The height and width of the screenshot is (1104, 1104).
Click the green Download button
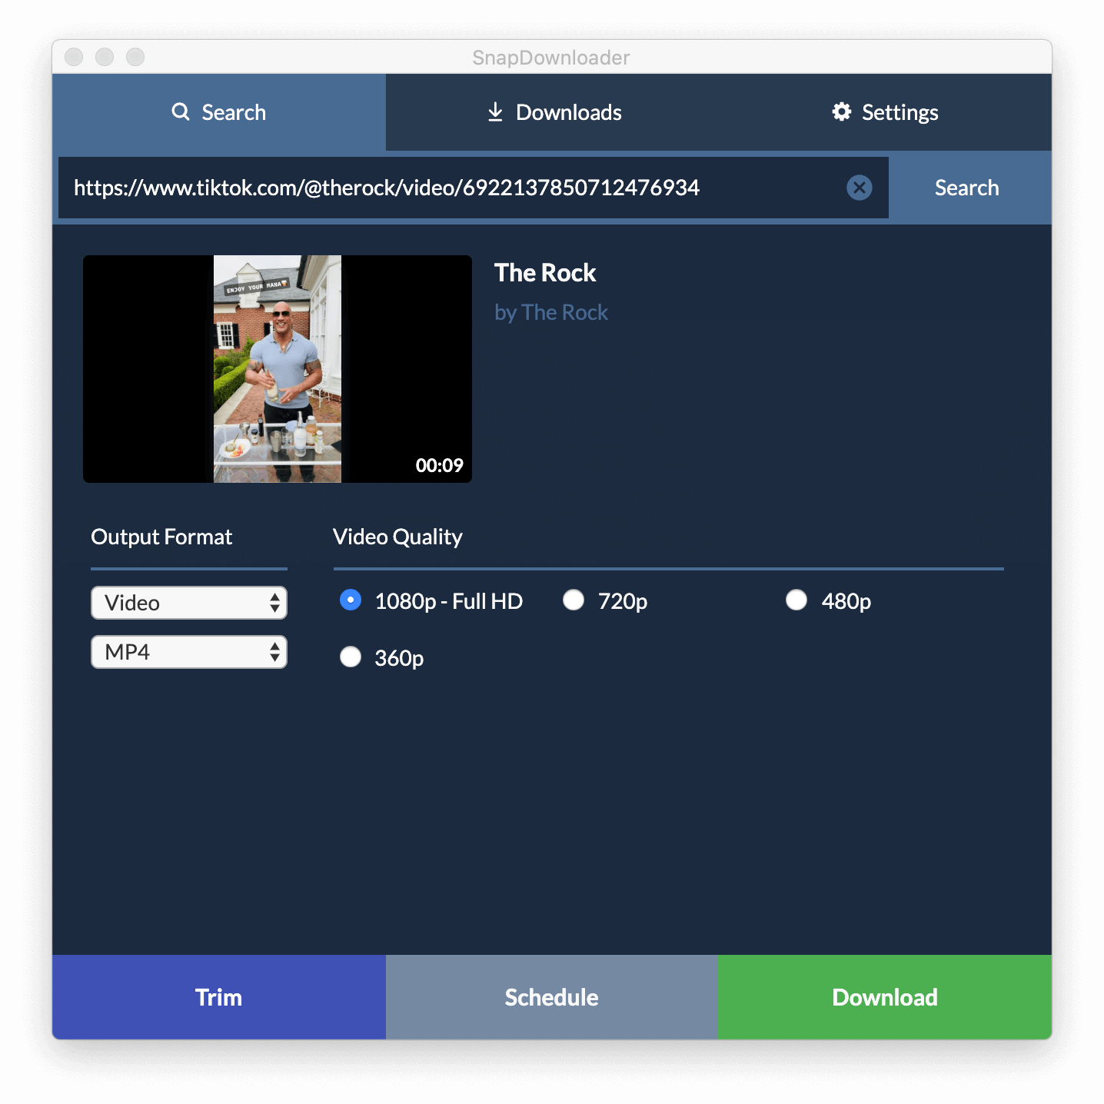885,997
